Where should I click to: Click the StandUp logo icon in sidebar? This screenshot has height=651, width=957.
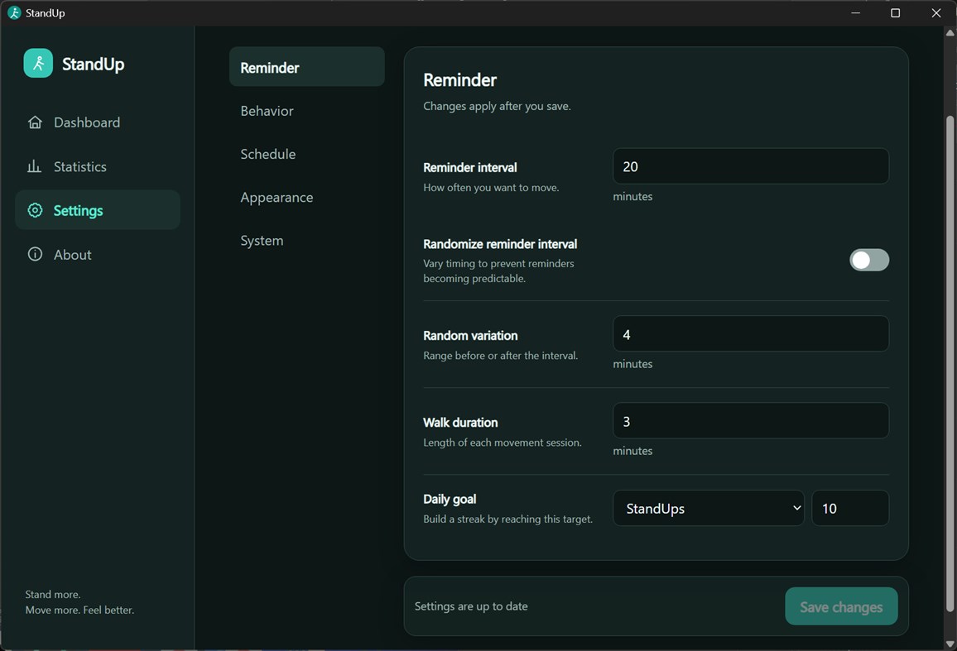tap(38, 64)
